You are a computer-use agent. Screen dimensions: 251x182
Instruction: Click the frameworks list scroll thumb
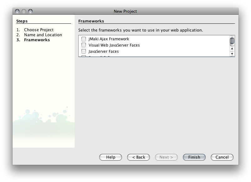(232, 41)
